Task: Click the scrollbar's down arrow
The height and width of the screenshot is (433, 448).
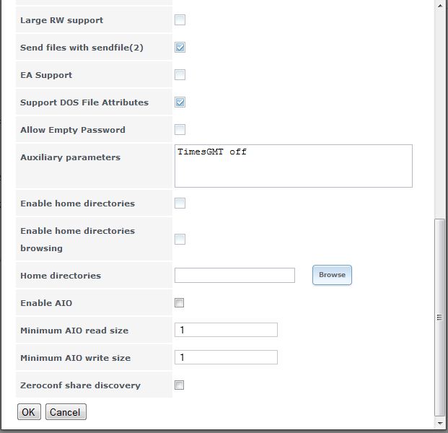Action: point(439,423)
